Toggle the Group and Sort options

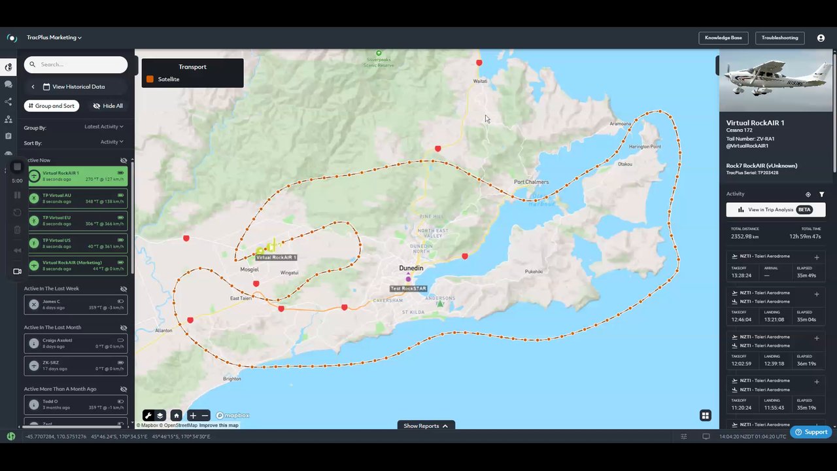[52, 106]
